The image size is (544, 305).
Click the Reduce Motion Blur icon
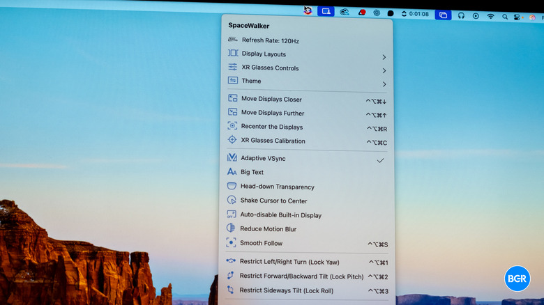[x=231, y=228]
